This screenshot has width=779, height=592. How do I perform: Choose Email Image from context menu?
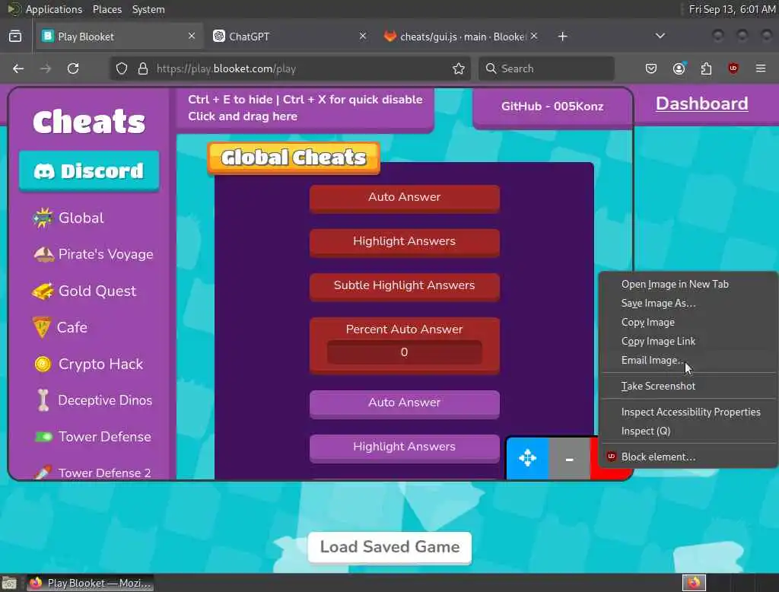[x=688, y=360]
